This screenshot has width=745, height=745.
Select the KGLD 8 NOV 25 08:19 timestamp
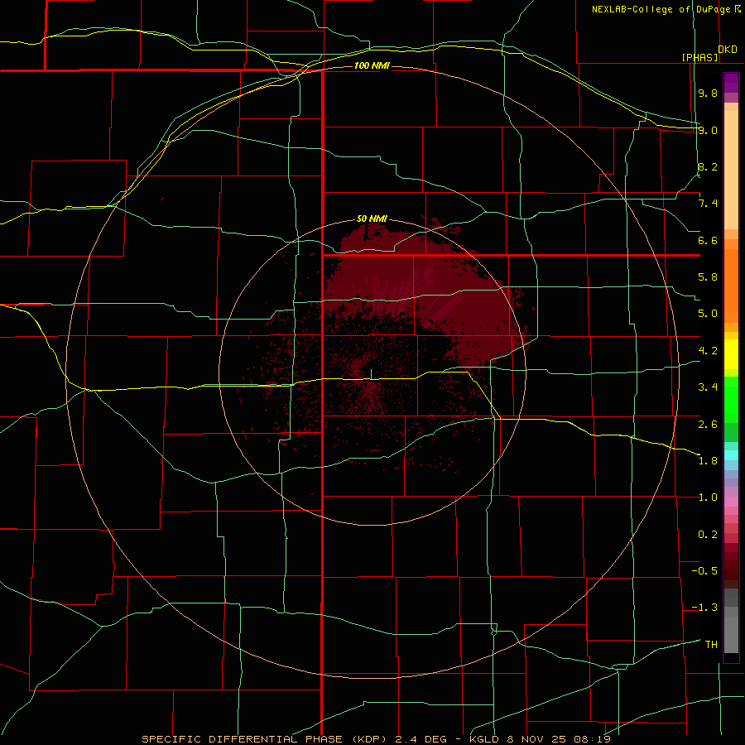coord(540,739)
